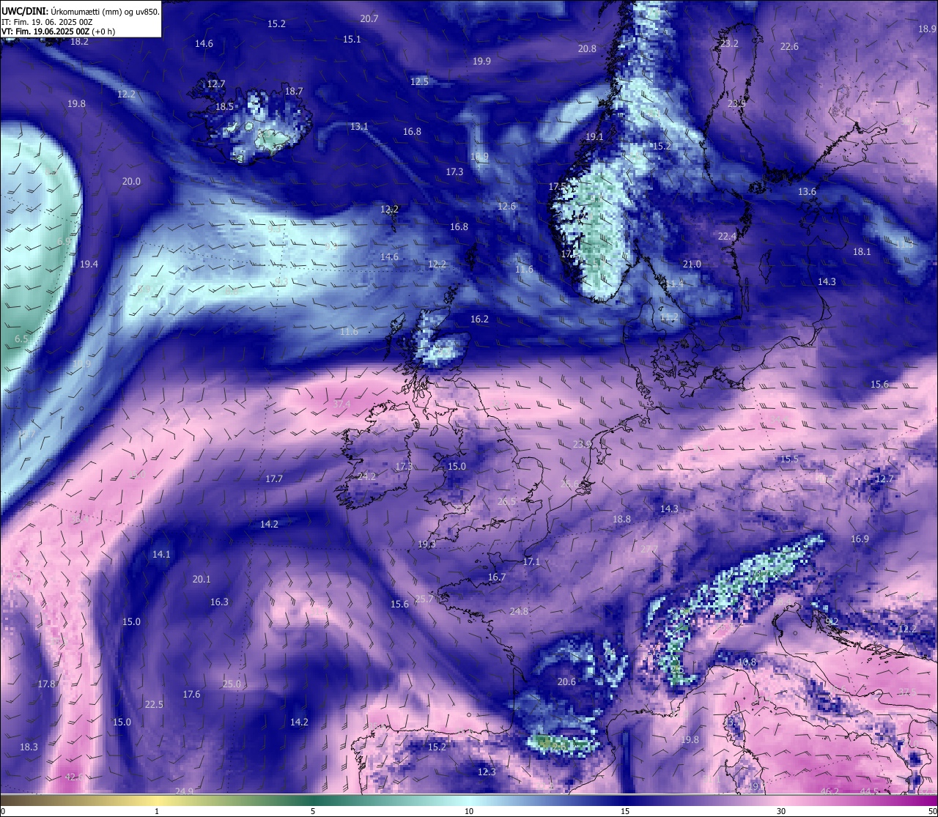Click the 12.3 value over Spain
The height and width of the screenshot is (817, 938).
pyautogui.click(x=487, y=772)
